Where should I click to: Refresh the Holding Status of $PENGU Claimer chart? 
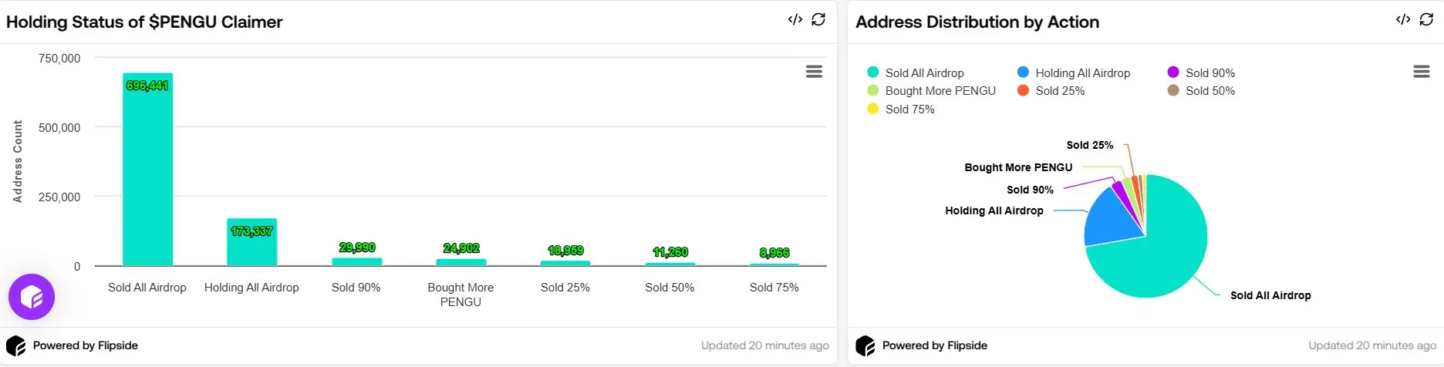click(x=818, y=20)
